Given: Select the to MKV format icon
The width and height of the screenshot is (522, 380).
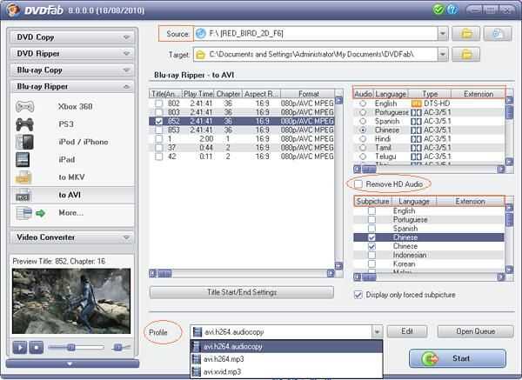Looking at the screenshot, I should click(23, 177).
